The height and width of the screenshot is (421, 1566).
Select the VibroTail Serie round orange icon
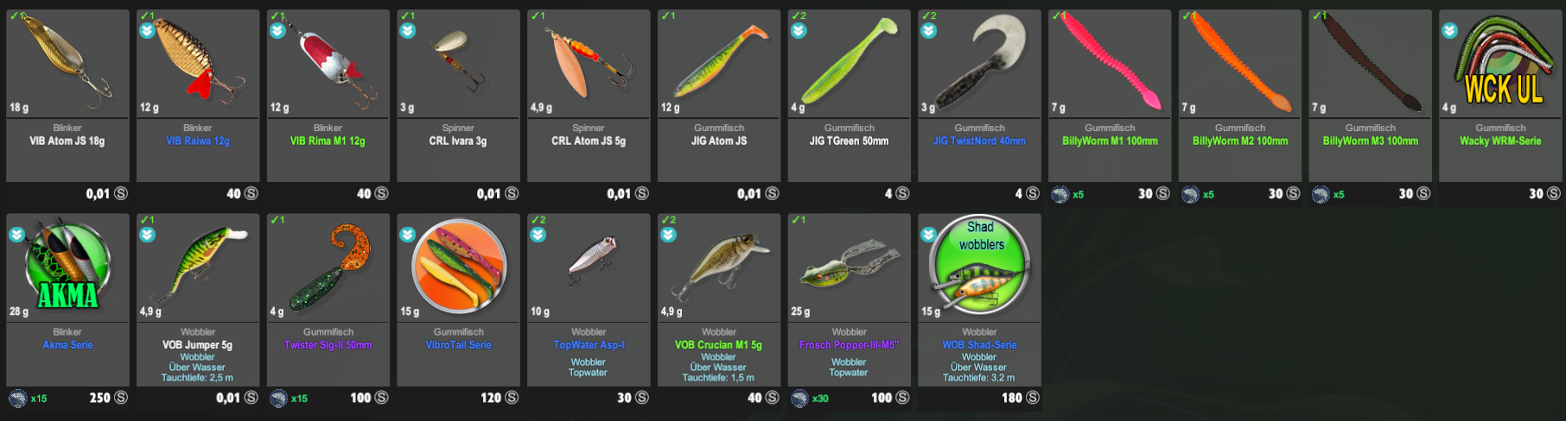pyautogui.click(x=458, y=265)
